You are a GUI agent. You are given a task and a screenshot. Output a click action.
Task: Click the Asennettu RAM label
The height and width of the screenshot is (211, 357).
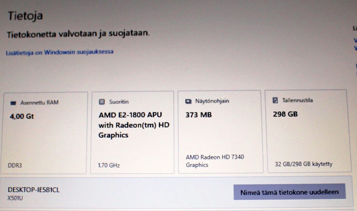pyautogui.click(x=39, y=103)
